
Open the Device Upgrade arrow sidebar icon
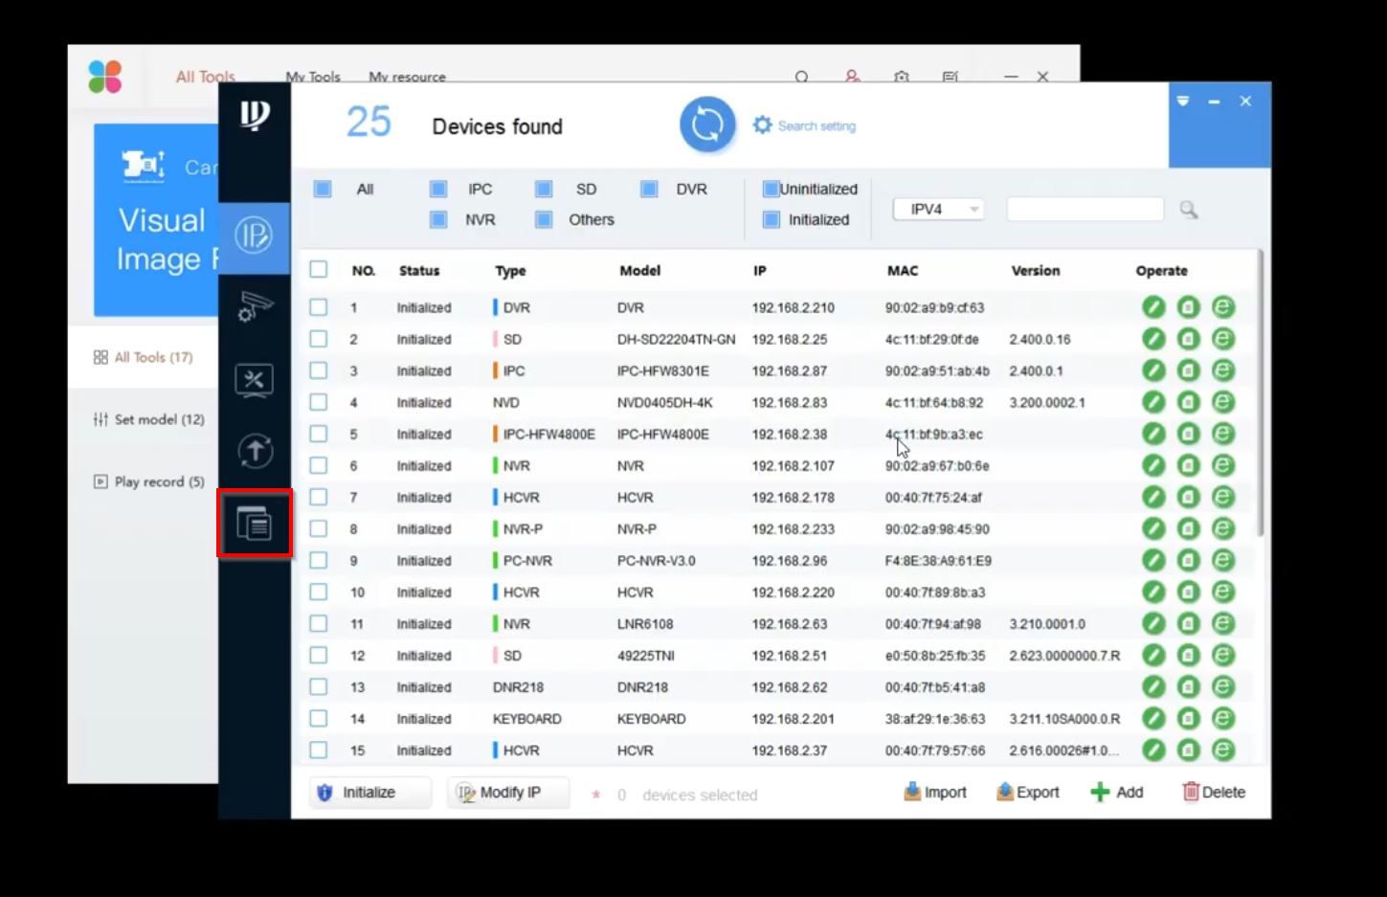click(x=255, y=451)
